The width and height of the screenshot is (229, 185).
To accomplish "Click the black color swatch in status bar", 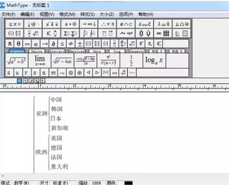I will point(128,183).
